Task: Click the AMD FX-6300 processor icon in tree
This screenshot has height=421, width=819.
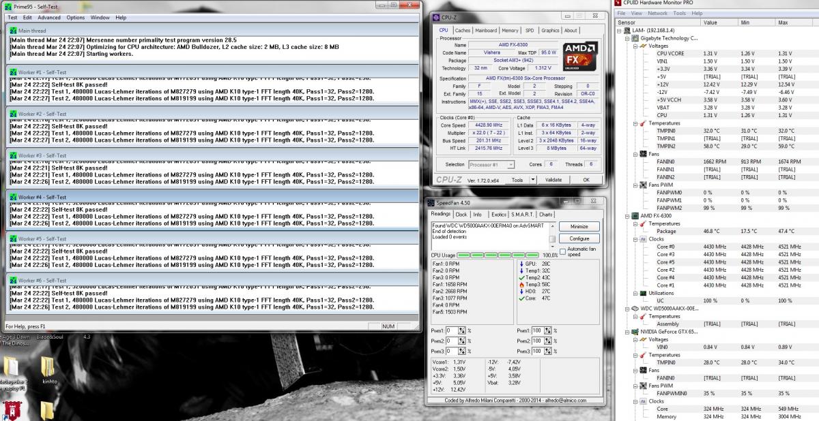Action: 635,216
